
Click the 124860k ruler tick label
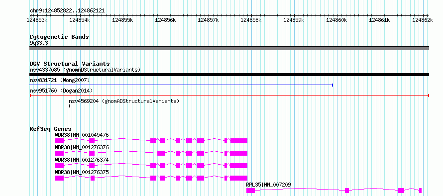tap(336, 20)
